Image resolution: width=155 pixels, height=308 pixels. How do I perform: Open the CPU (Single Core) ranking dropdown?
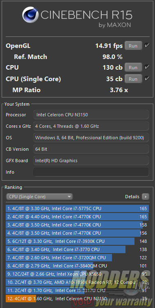(39, 197)
